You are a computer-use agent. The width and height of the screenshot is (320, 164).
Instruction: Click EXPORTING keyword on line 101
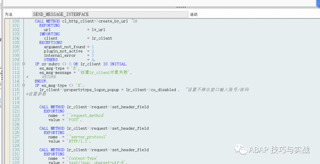coord(49,25)
